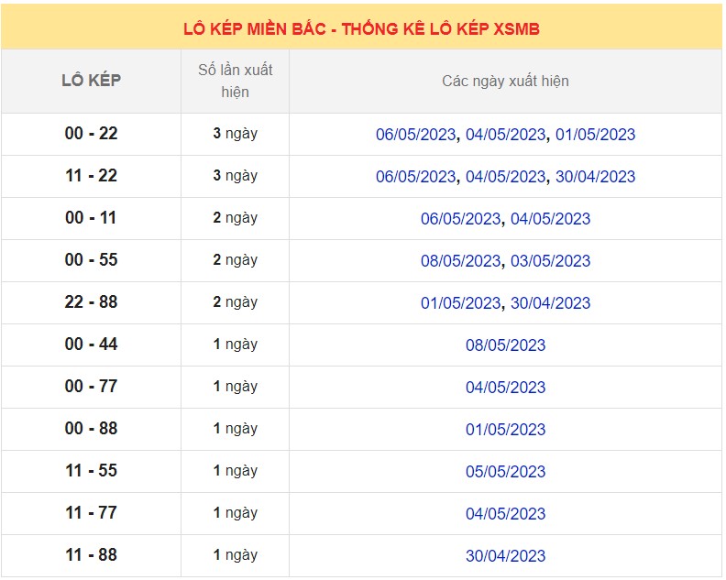The image size is (726, 580).
Task: Open the 01/05/2023 link in row 00 - 88
Action: [x=505, y=430]
